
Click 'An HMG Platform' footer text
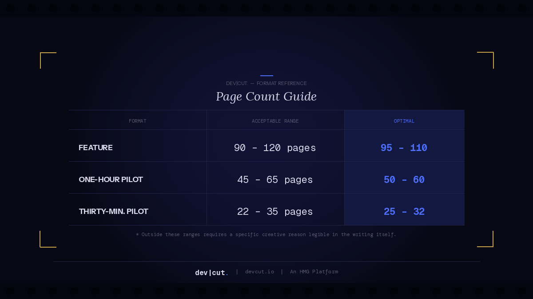coord(314,272)
